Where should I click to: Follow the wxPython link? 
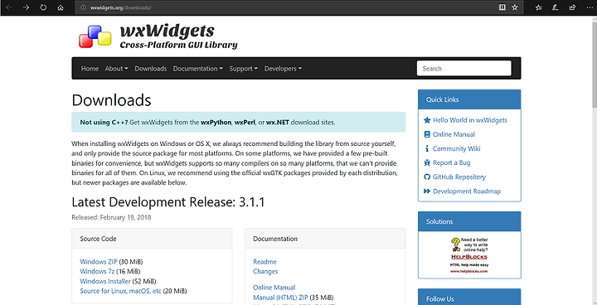tap(216, 122)
